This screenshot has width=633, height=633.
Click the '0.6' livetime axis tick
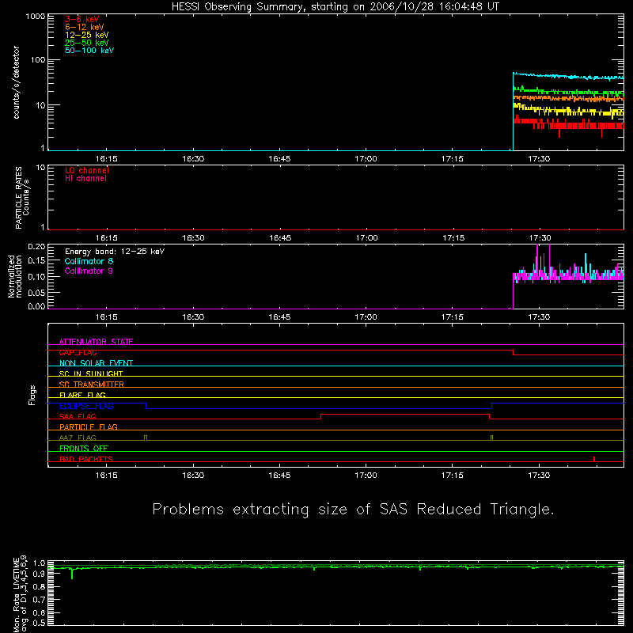point(39,612)
